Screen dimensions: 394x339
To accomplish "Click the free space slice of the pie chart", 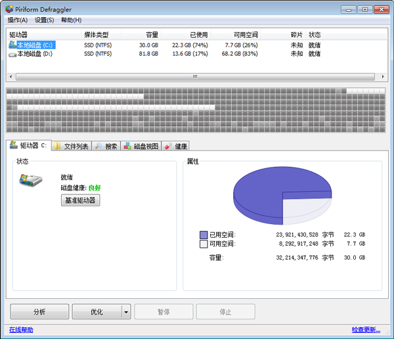I will pos(305,210).
